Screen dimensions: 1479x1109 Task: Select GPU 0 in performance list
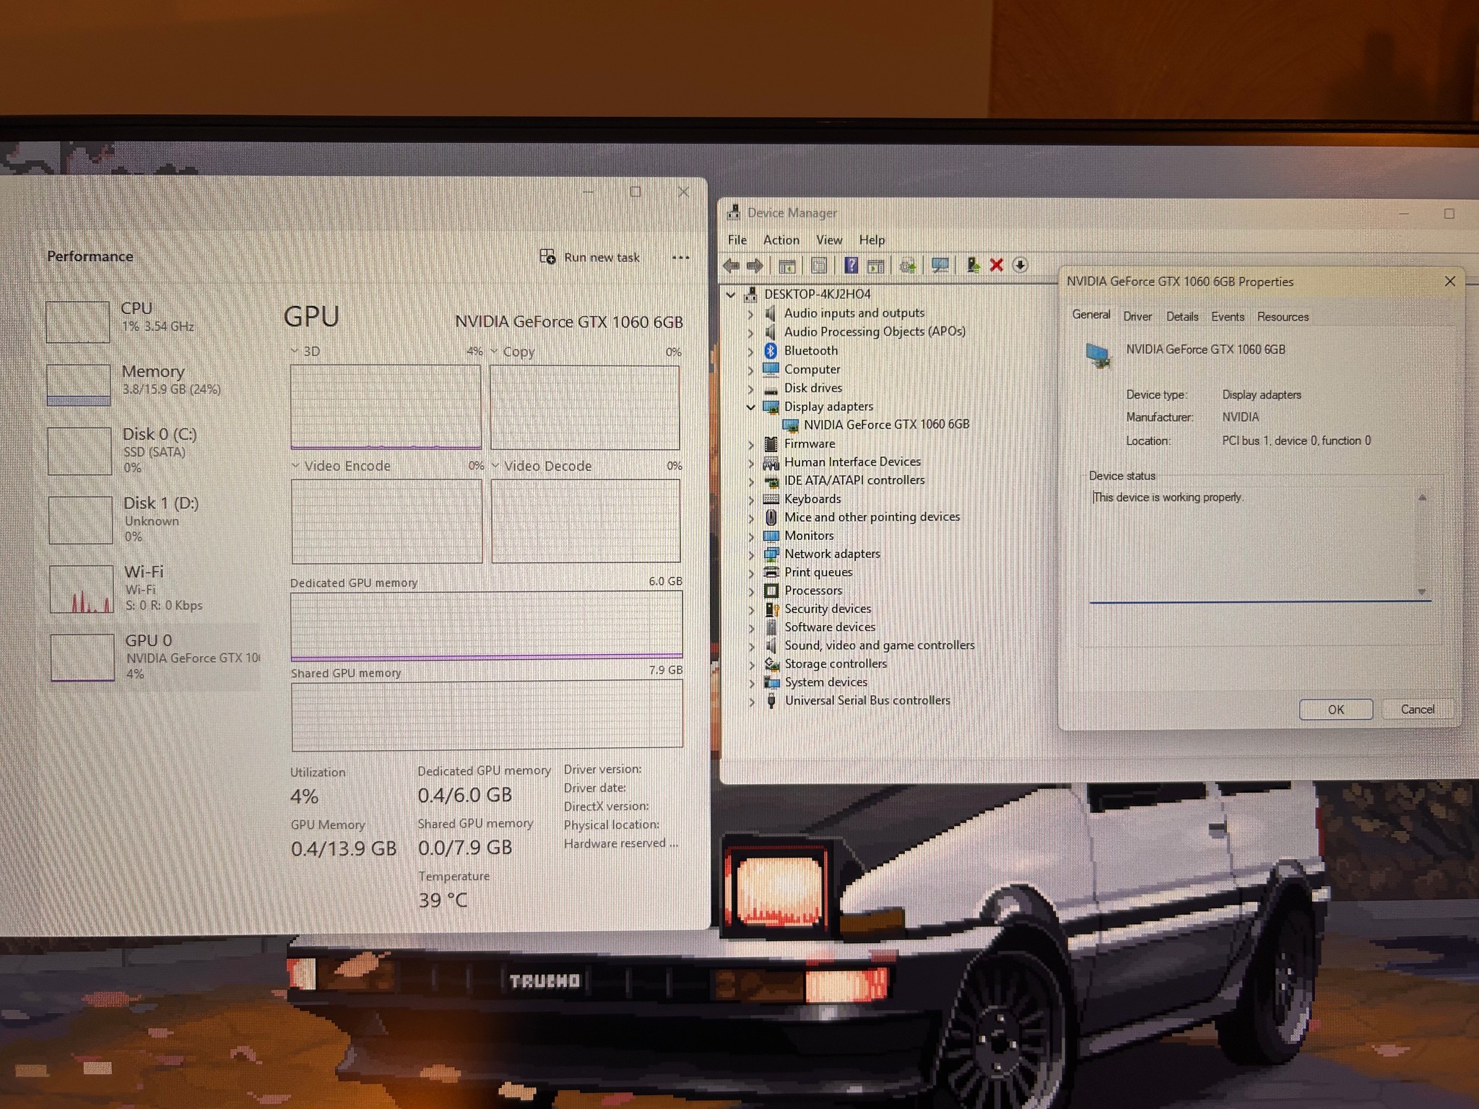[155, 658]
